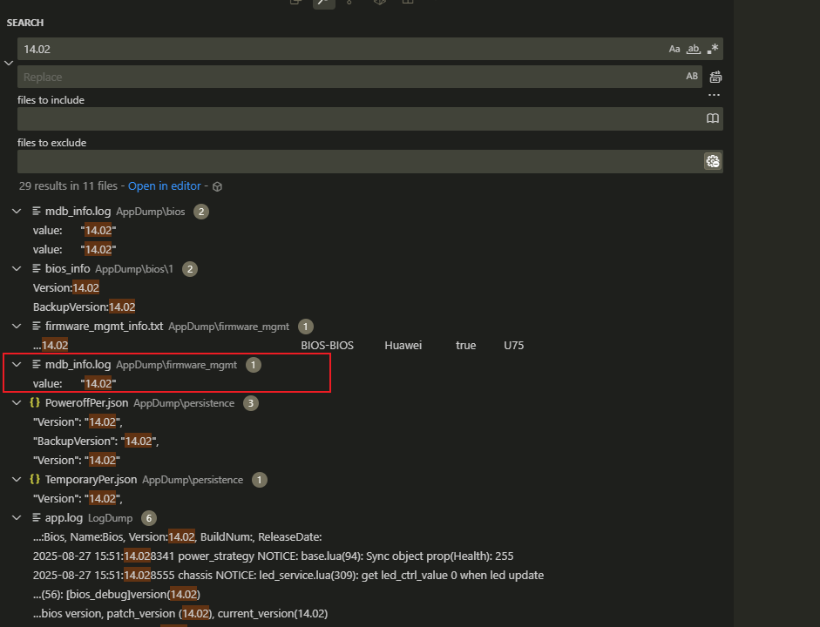Click the cube icon next to Open in editor
The height and width of the screenshot is (627, 820).
[x=218, y=186]
